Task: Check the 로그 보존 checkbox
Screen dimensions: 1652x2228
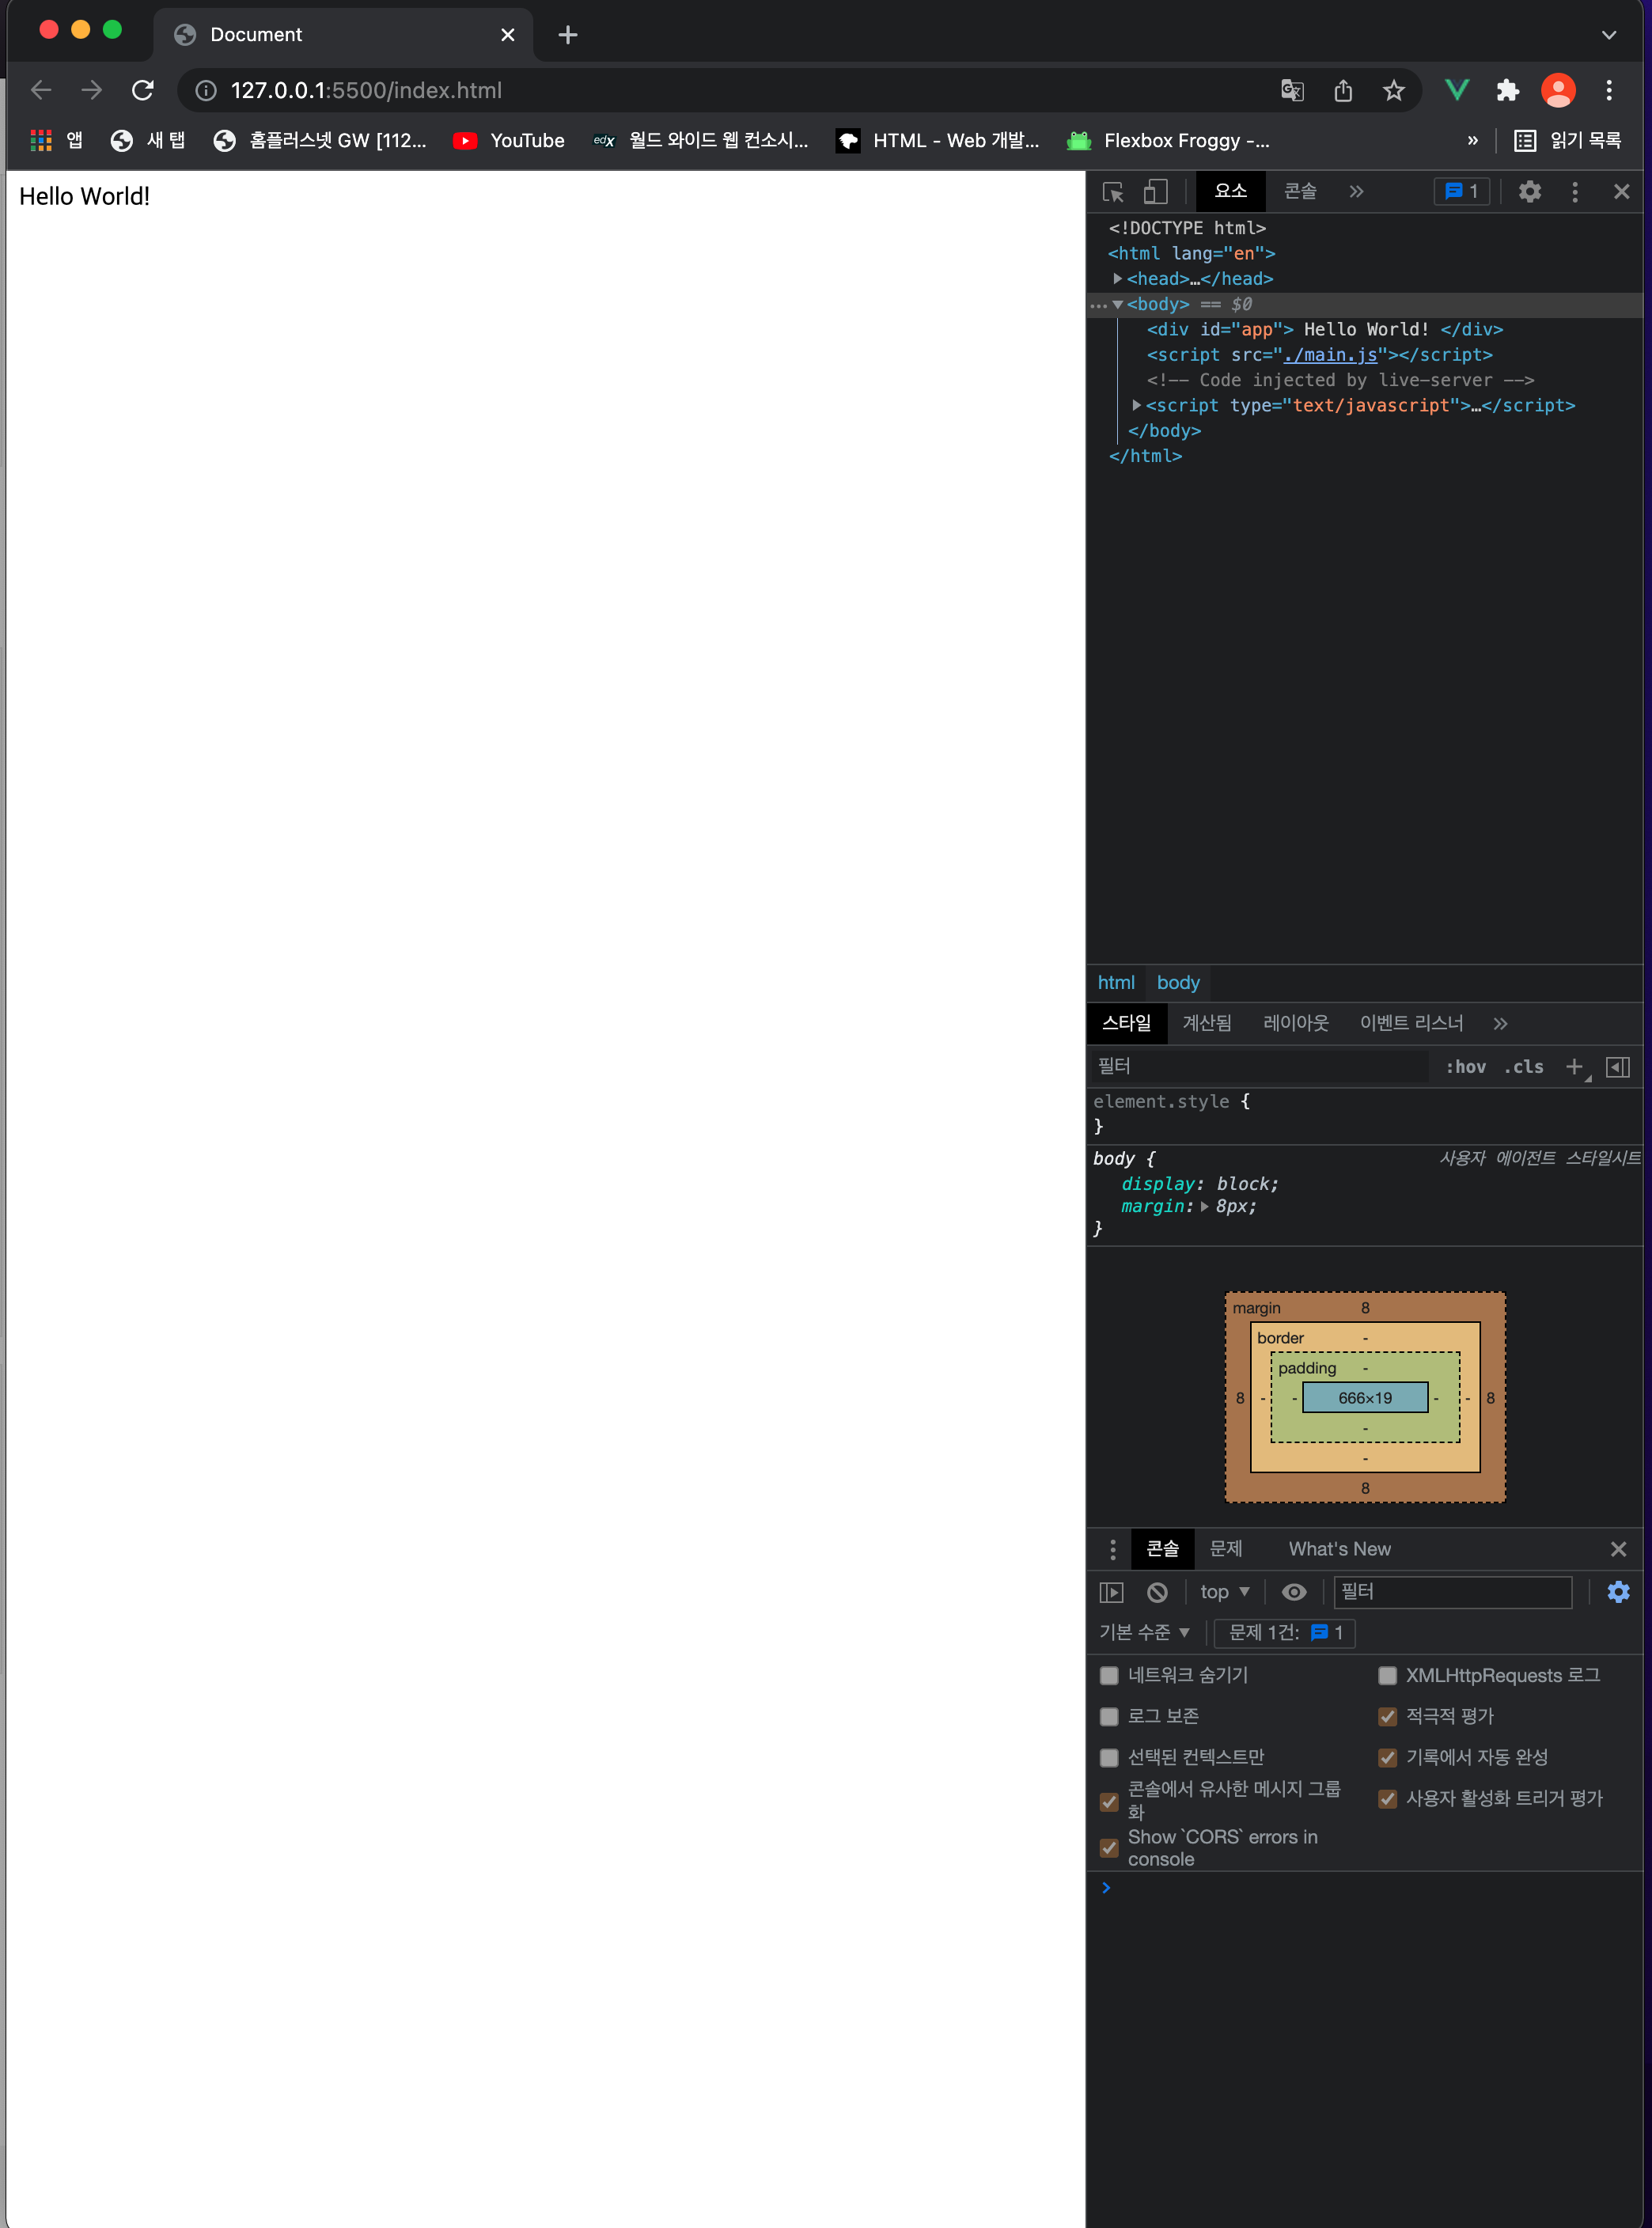Action: (x=1109, y=1716)
